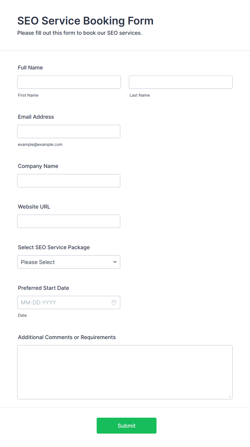Viewport: 250px width, 447px height.
Task: Click the Additional Comments or Requirements label
Action: click(x=67, y=337)
